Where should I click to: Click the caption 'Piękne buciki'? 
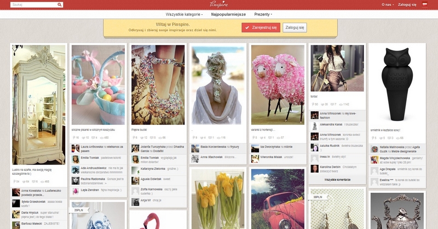click(139, 130)
